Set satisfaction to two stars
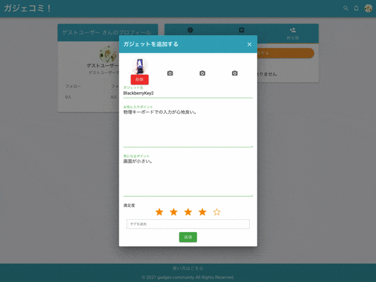 click(174, 212)
